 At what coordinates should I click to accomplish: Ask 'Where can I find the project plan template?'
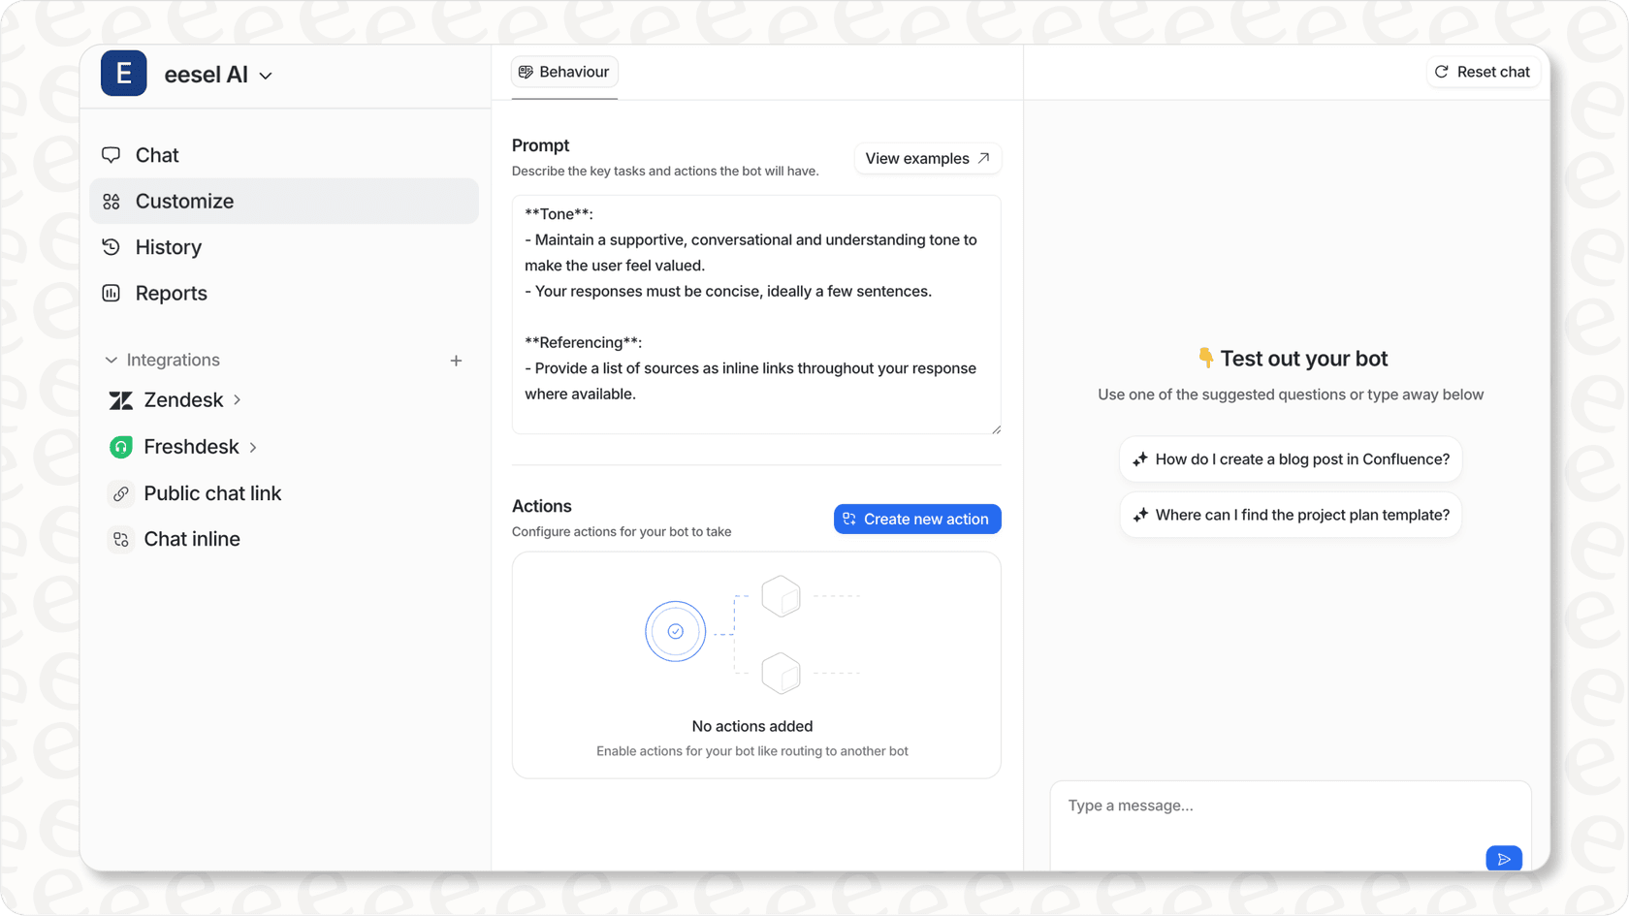[x=1291, y=515]
